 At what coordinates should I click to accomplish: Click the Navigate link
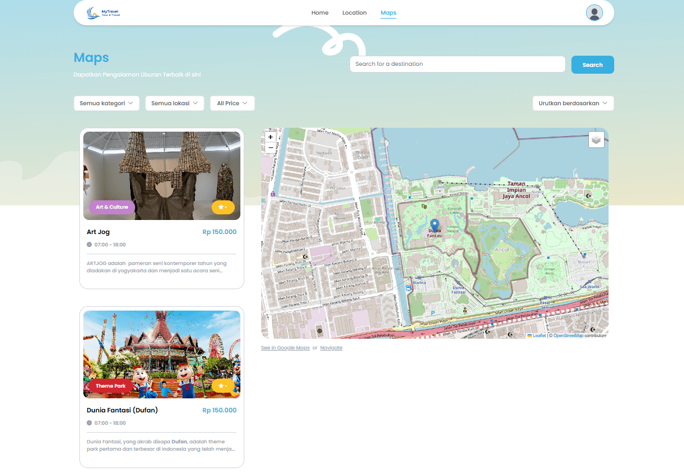click(x=331, y=348)
